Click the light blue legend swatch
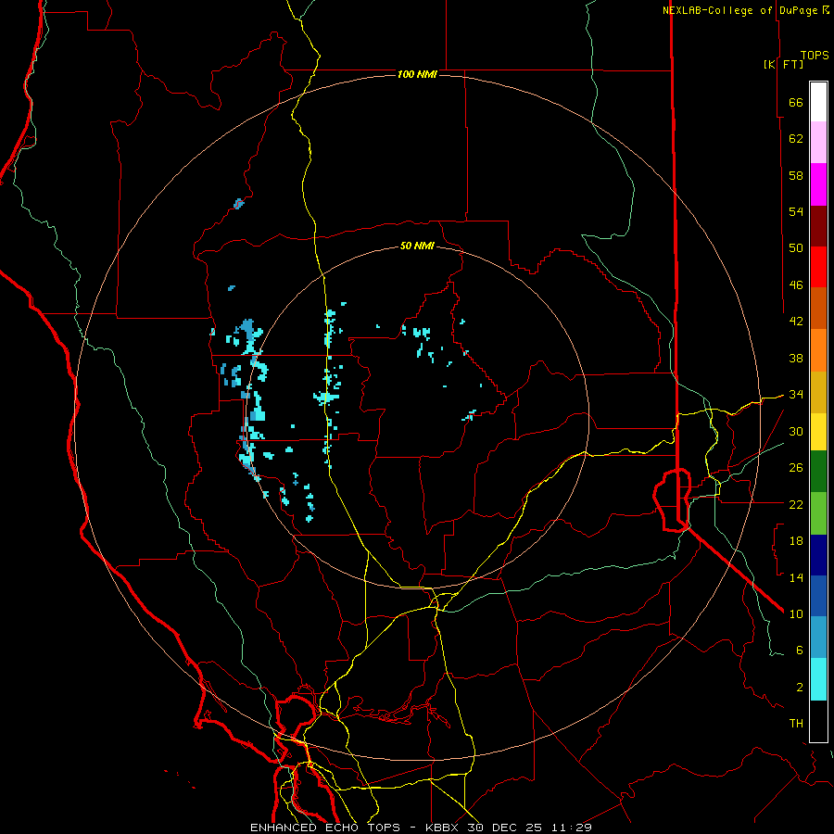 tap(818, 638)
